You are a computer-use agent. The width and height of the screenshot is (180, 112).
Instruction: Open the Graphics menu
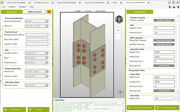pos(12,7)
